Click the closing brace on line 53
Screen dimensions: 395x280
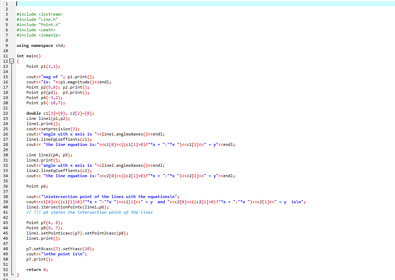point(18,275)
